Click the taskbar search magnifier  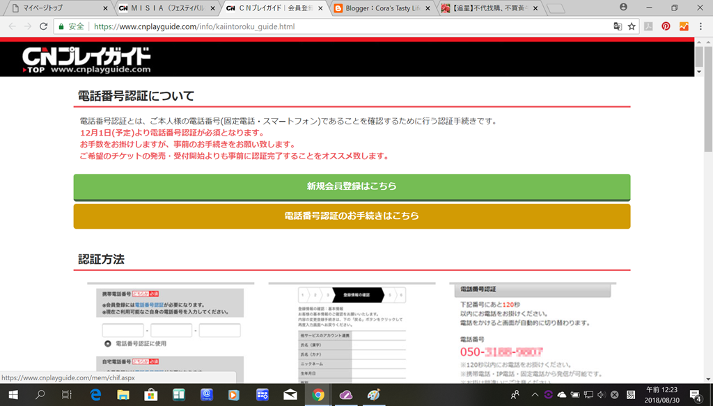(40, 395)
